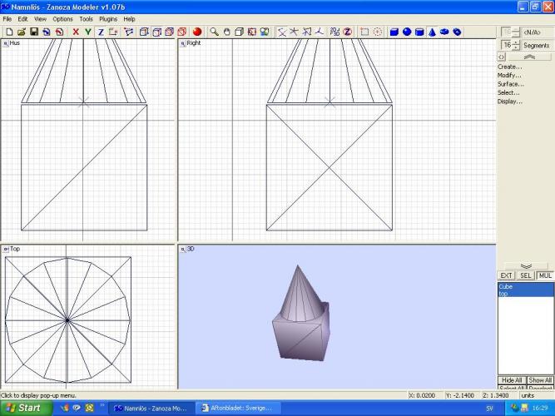The image size is (555, 416).
Task: Toggle the red X axis lock
Action: click(x=76, y=32)
